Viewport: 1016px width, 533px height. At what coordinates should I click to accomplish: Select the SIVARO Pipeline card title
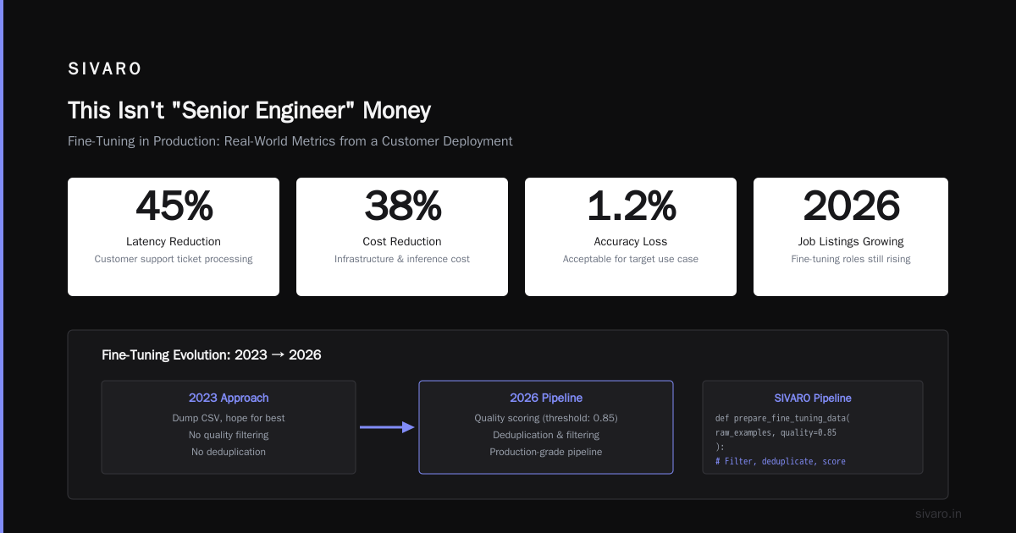click(813, 398)
